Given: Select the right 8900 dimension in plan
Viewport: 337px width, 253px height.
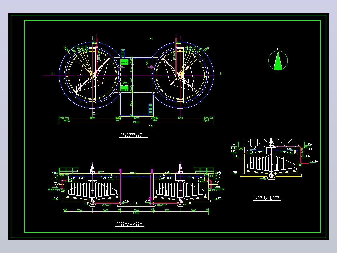Looking at the screenshot, I should (x=180, y=118).
